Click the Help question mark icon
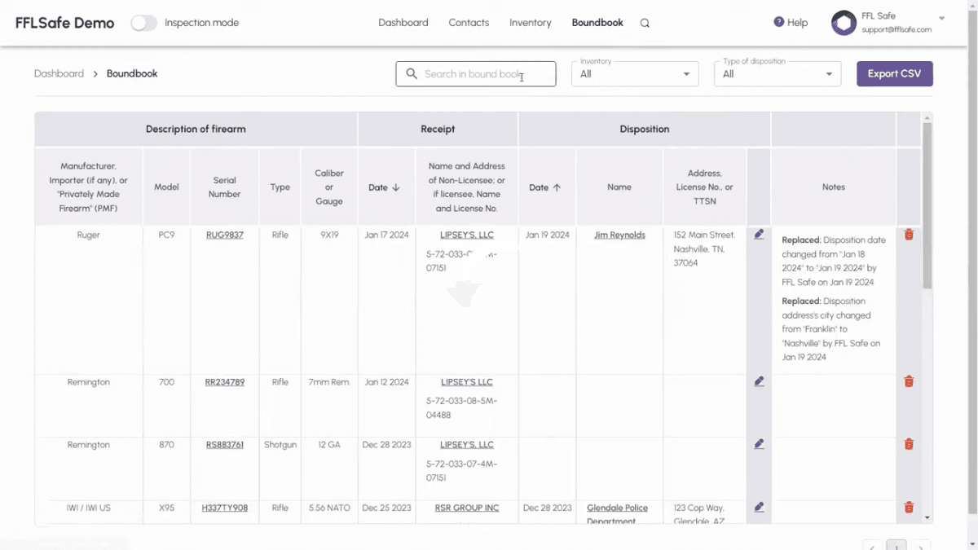Image resolution: width=978 pixels, height=550 pixels. tap(779, 22)
